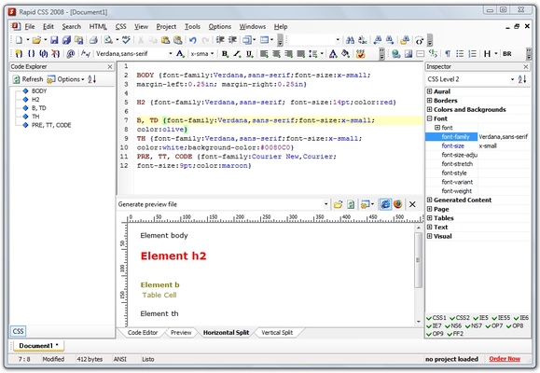Viewport: 540px width, 373px height.
Task: Click the sort icon in Inspector
Action: coord(522,79)
